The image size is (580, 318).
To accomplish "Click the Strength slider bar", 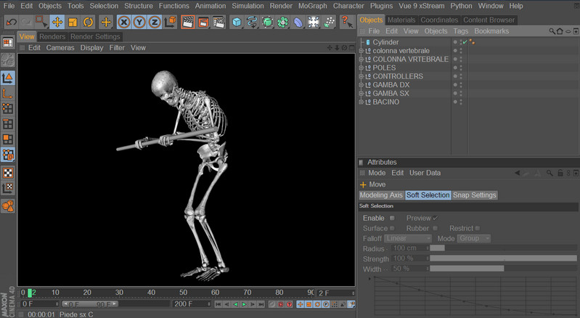I will [502, 258].
